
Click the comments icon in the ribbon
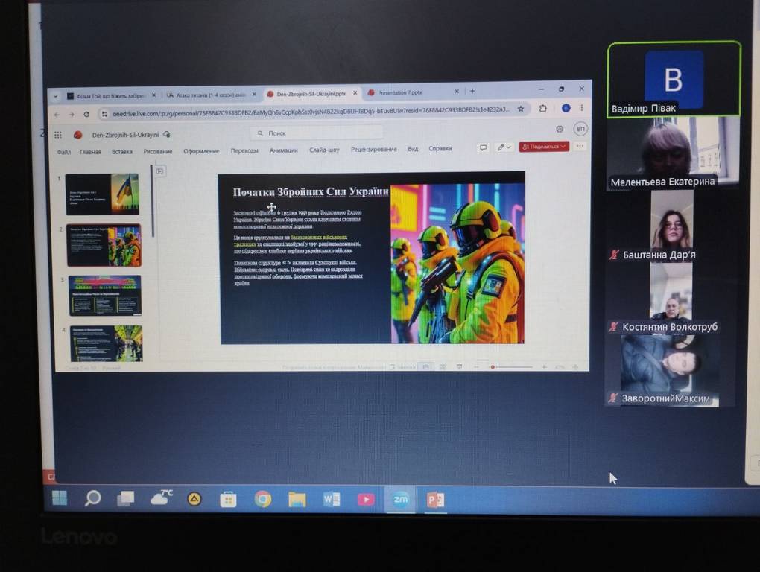[484, 147]
